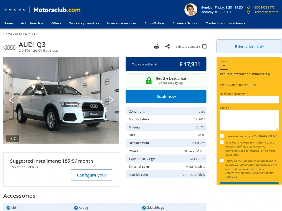Click the ABS checkmark icon

pyautogui.click(x=8, y=208)
